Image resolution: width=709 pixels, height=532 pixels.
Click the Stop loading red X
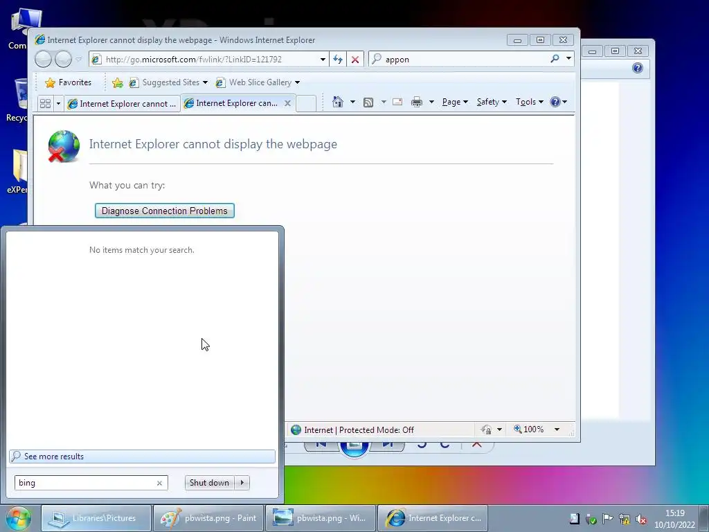coord(355,60)
